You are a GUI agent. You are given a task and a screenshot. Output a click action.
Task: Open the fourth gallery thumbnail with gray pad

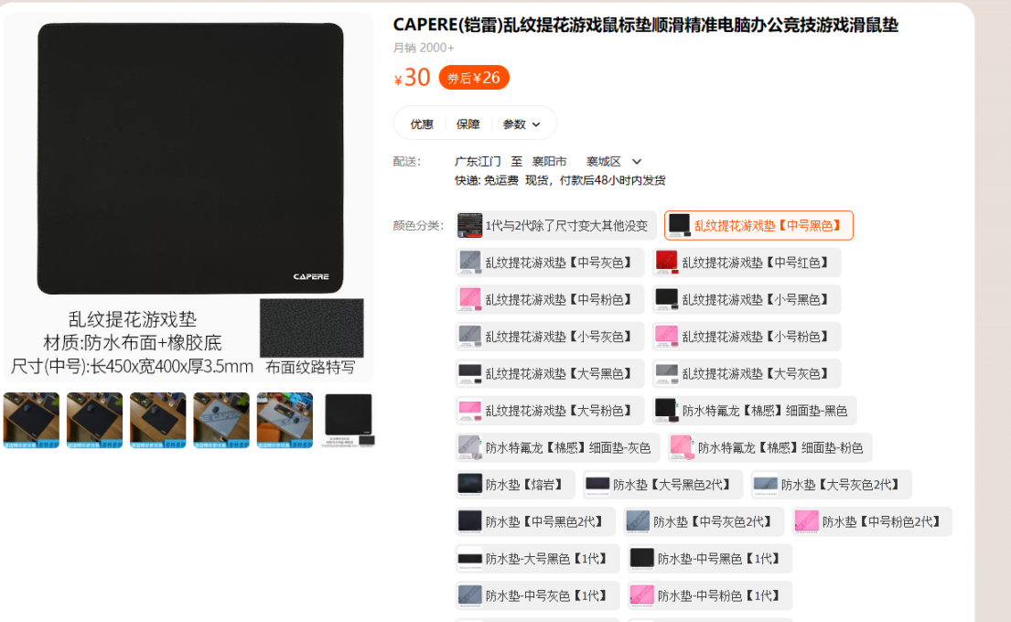(x=221, y=420)
